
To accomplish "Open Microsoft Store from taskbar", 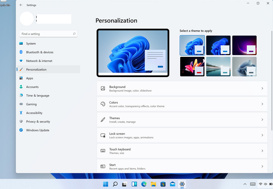I will [x=163, y=184].
